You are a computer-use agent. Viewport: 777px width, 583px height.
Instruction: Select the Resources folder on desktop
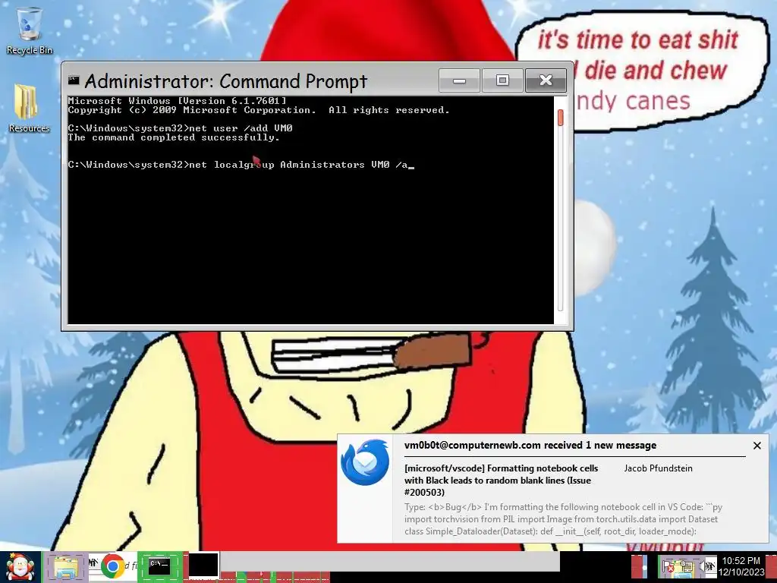click(x=30, y=109)
